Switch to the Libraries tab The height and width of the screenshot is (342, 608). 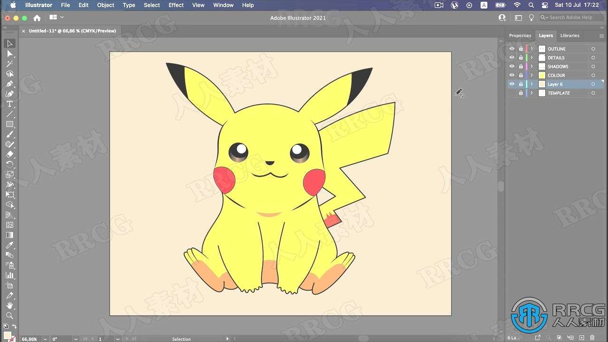(x=570, y=36)
